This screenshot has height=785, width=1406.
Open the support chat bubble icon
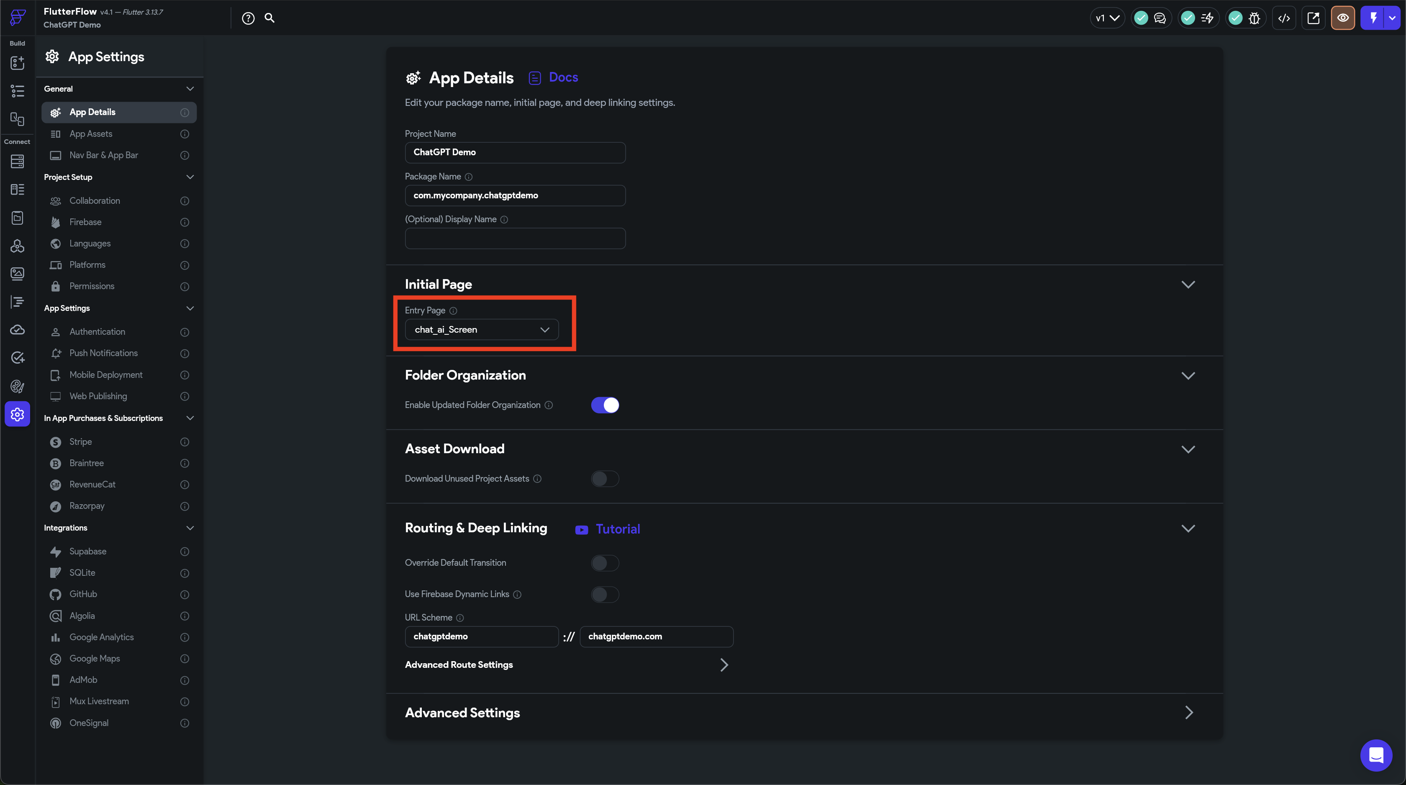1376,756
